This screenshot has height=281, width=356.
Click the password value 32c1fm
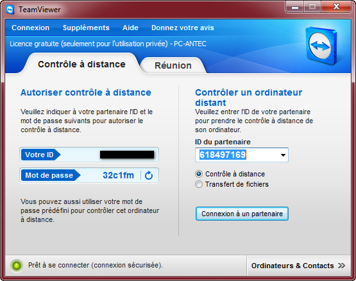(118, 175)
